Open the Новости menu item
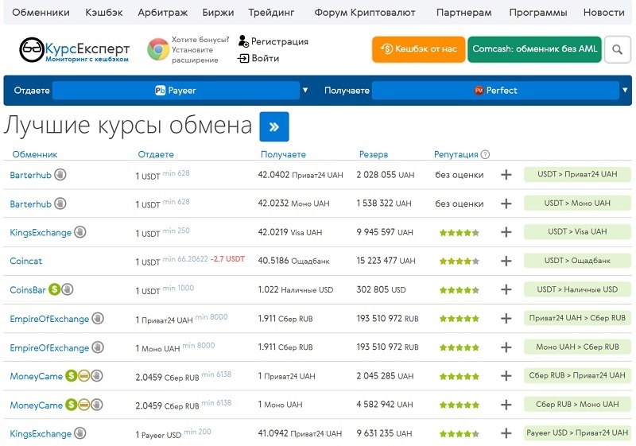This screenshot has height=446, width=636. click(x=604, y=13)
